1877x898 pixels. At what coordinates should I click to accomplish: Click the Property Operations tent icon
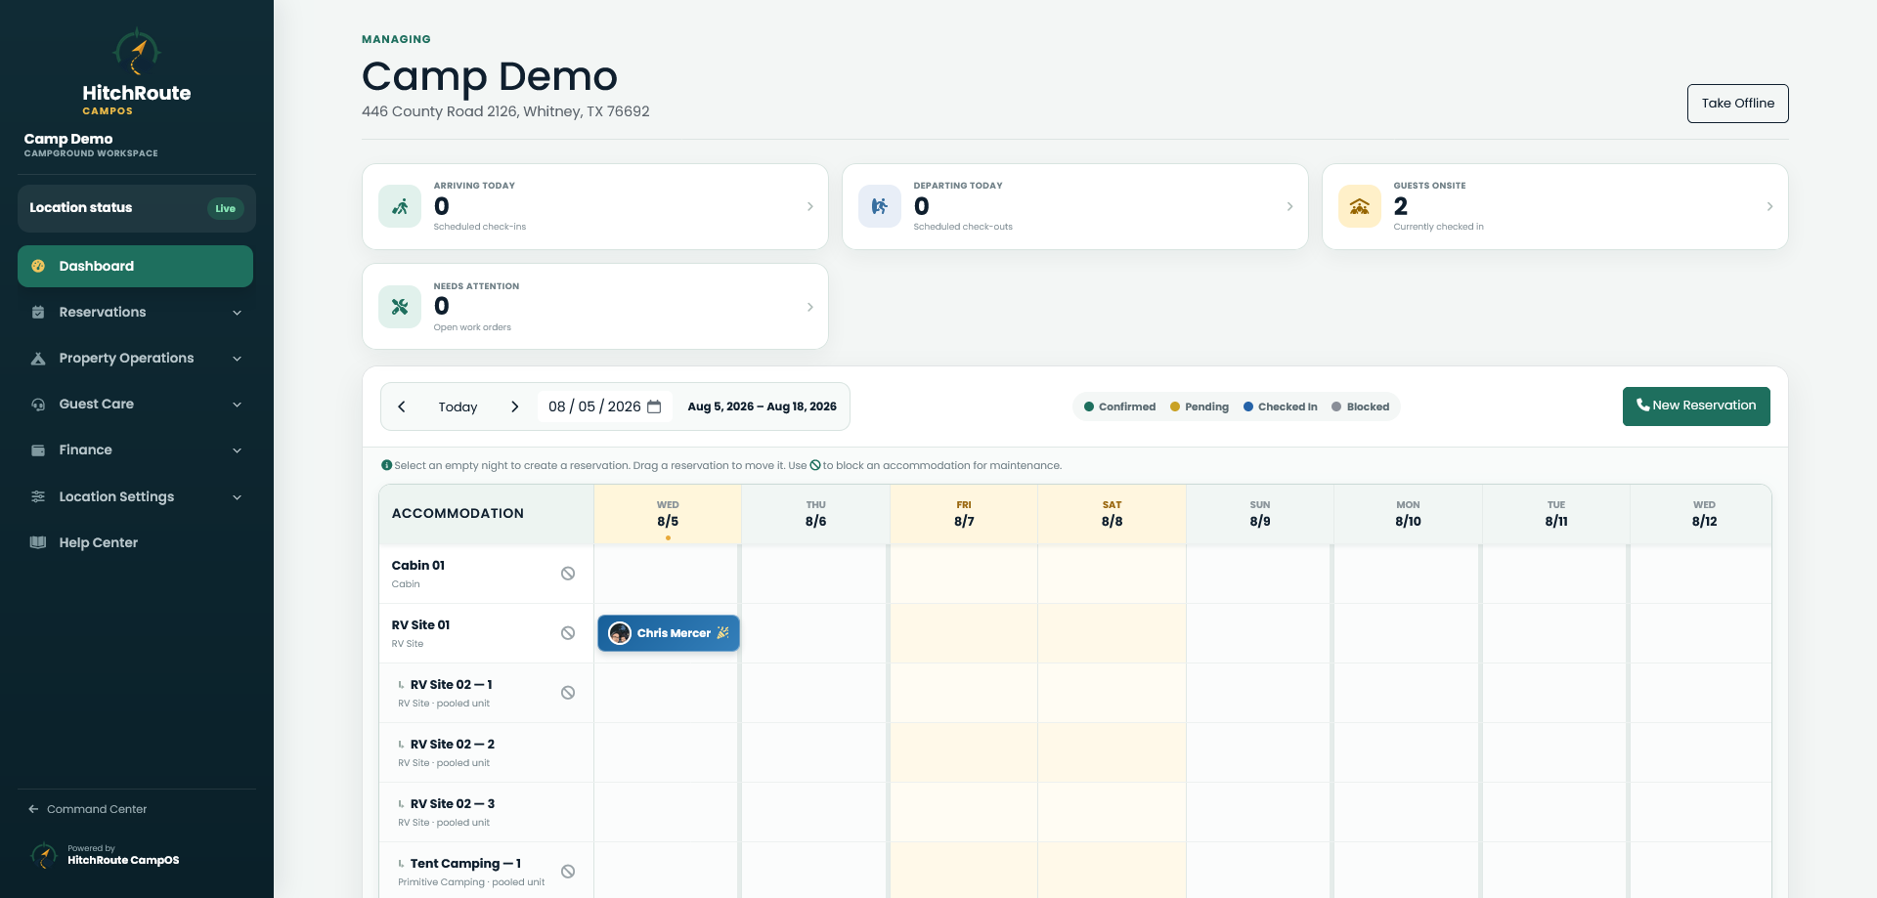(x=38, y=359)
